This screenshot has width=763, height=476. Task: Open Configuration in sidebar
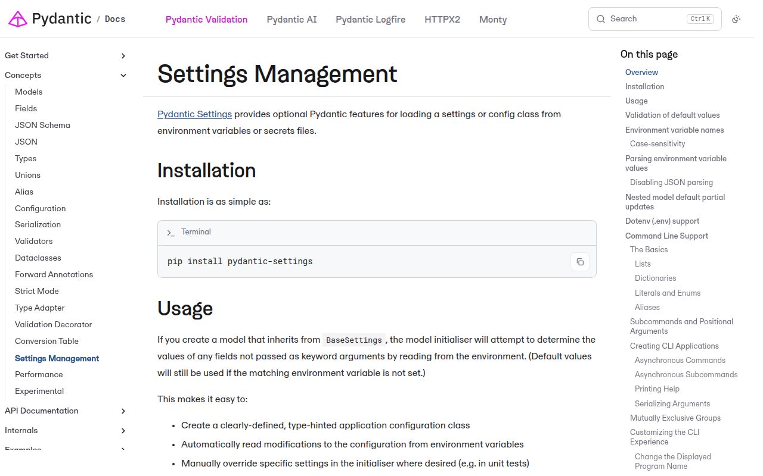click(x=40, y=208)
